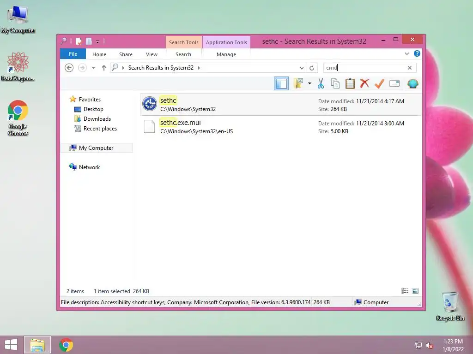The width and height of the screenshot is (473, 354).
Task: Select the sethc.exe.mui file result
Action: [281, 127]
